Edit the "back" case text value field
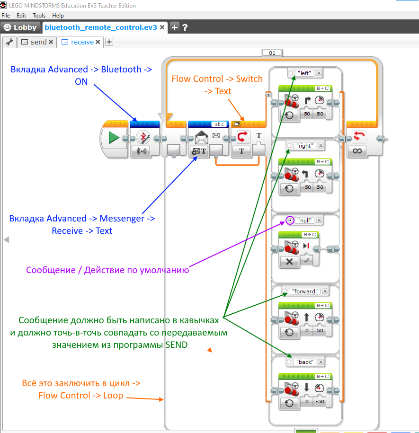The image size is (419, 433). (305, 362)
